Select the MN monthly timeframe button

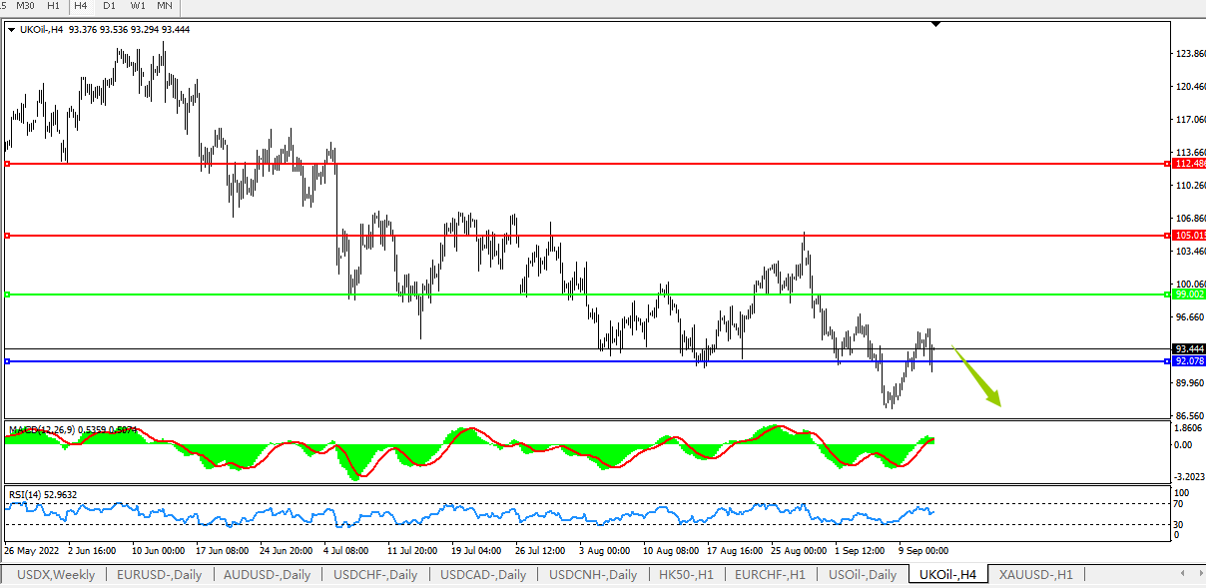click(x=165, y=6)
